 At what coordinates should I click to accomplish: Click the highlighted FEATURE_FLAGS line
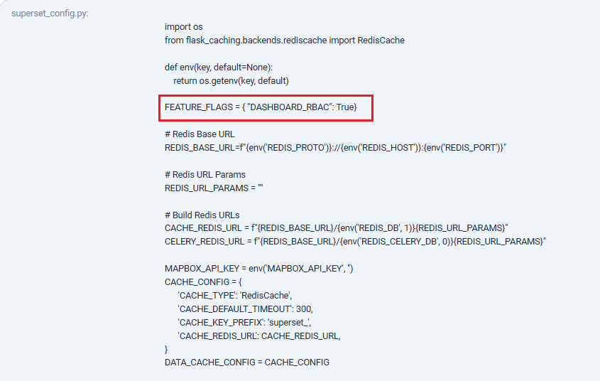(261, 107)
